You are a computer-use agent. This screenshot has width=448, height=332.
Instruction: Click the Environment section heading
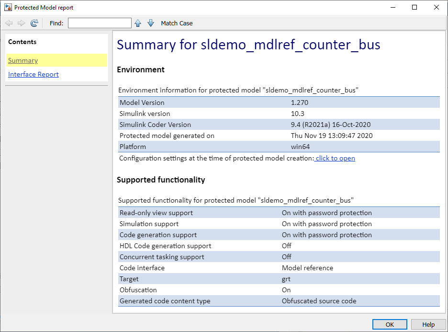click(x=141, y=69)
